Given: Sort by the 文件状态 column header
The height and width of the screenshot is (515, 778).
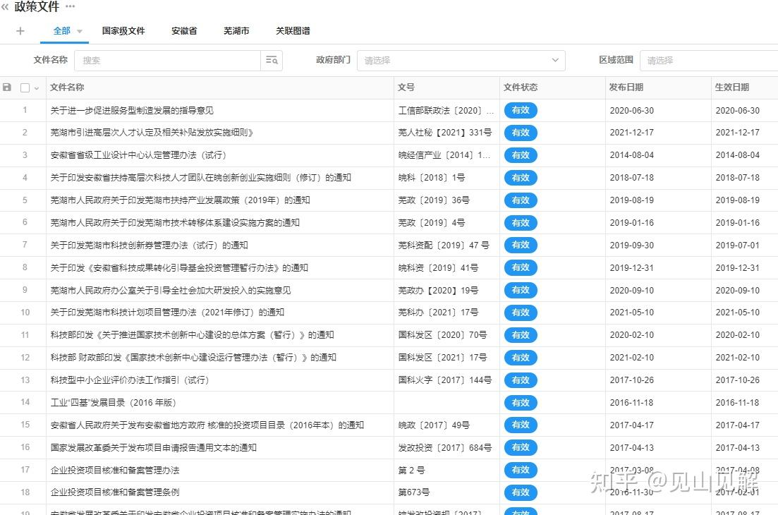Looking at the screenshot, I should coord(521,87).
